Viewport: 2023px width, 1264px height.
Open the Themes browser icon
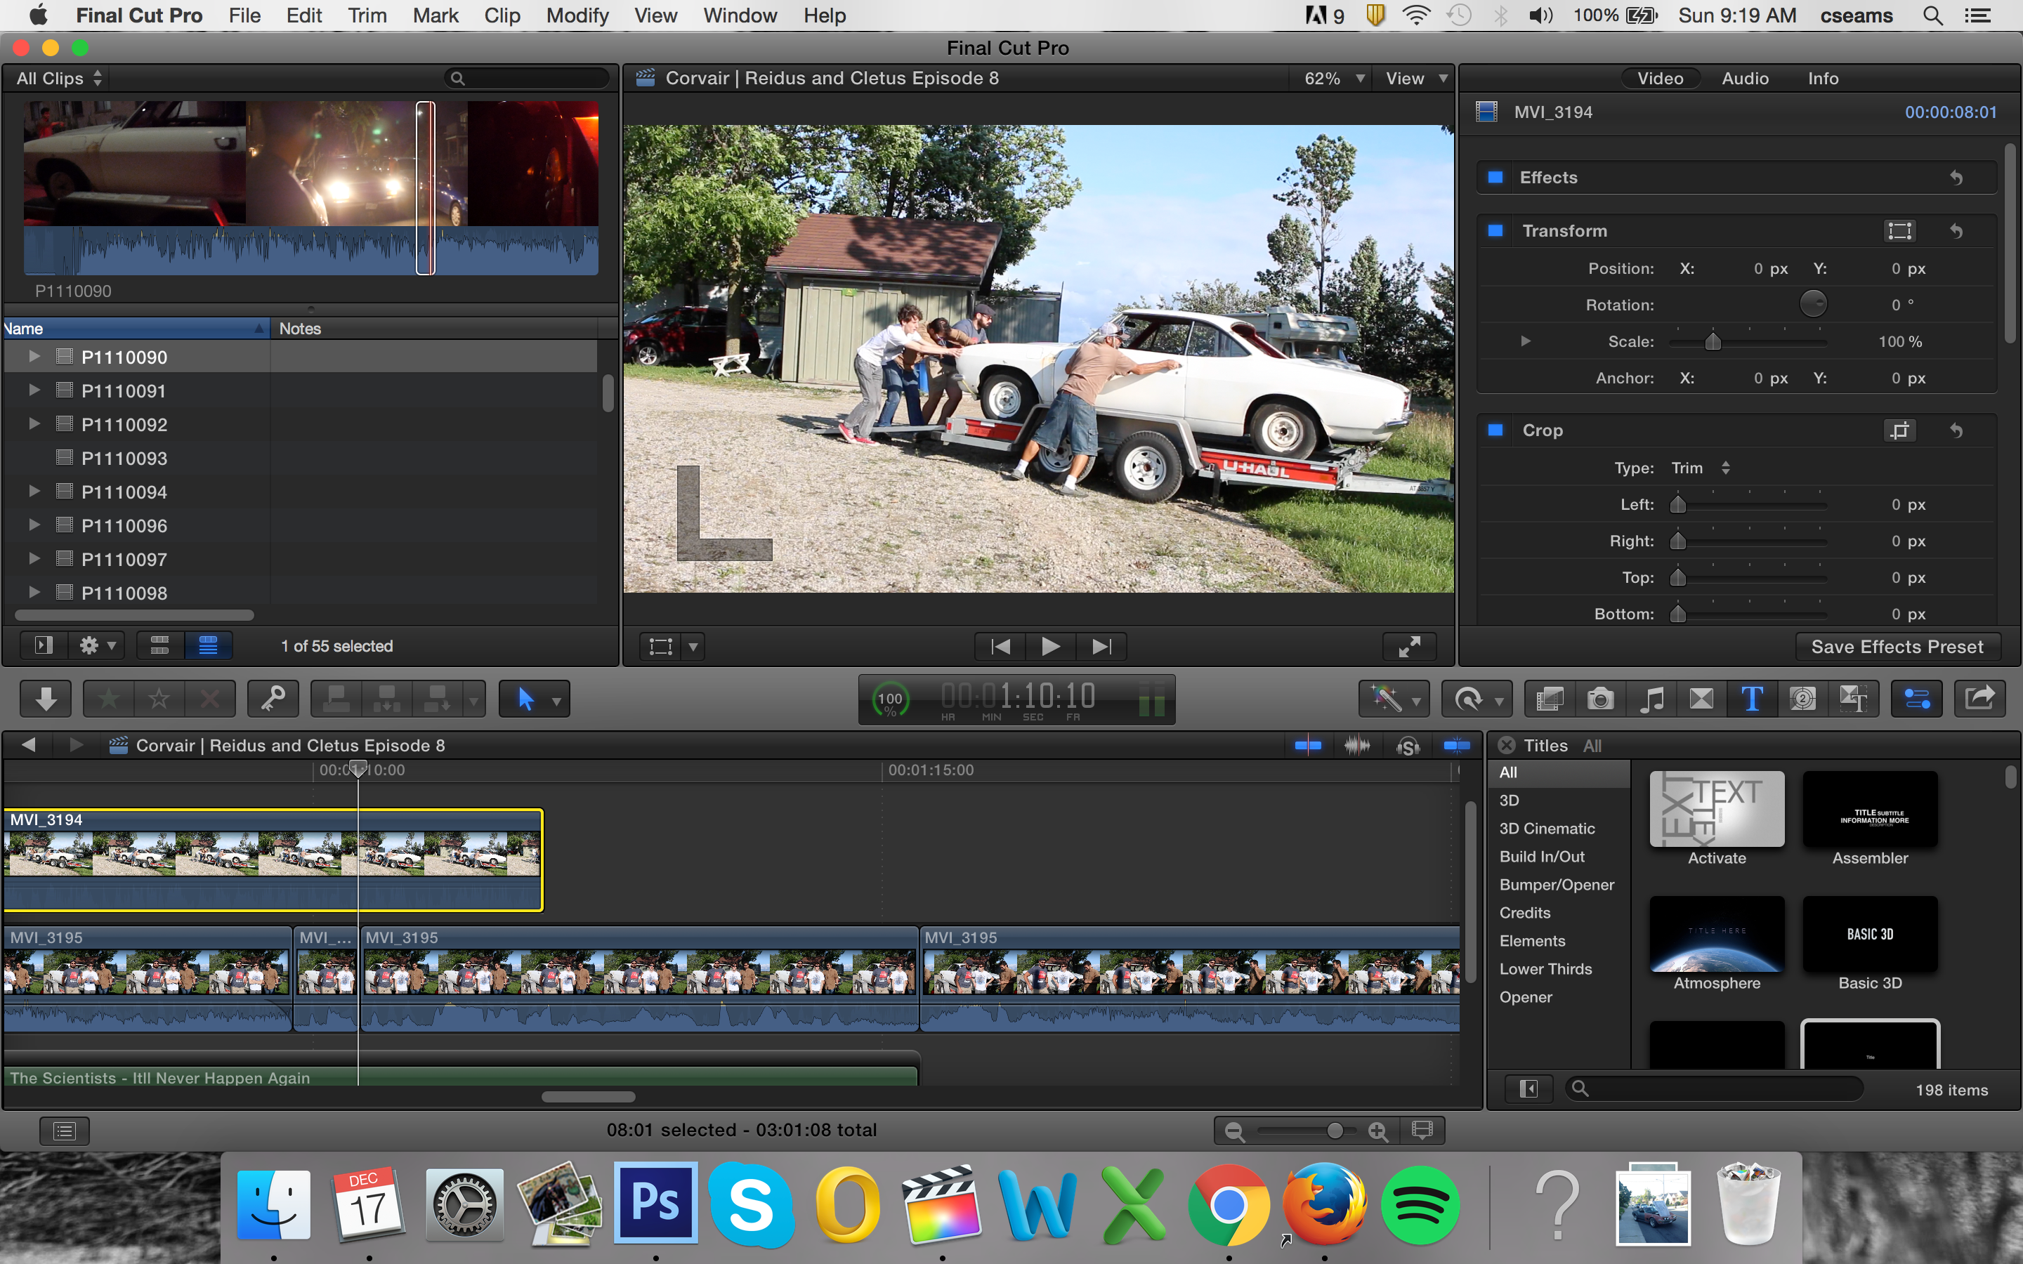tap(1853, 699)
